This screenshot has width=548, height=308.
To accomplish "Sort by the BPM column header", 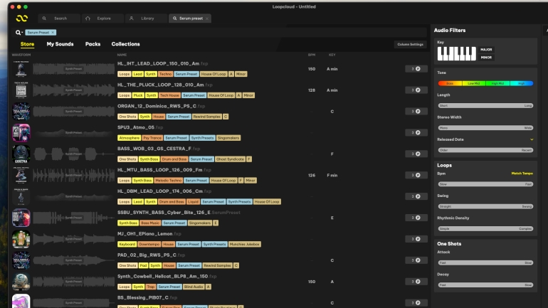I will (312, 55).
